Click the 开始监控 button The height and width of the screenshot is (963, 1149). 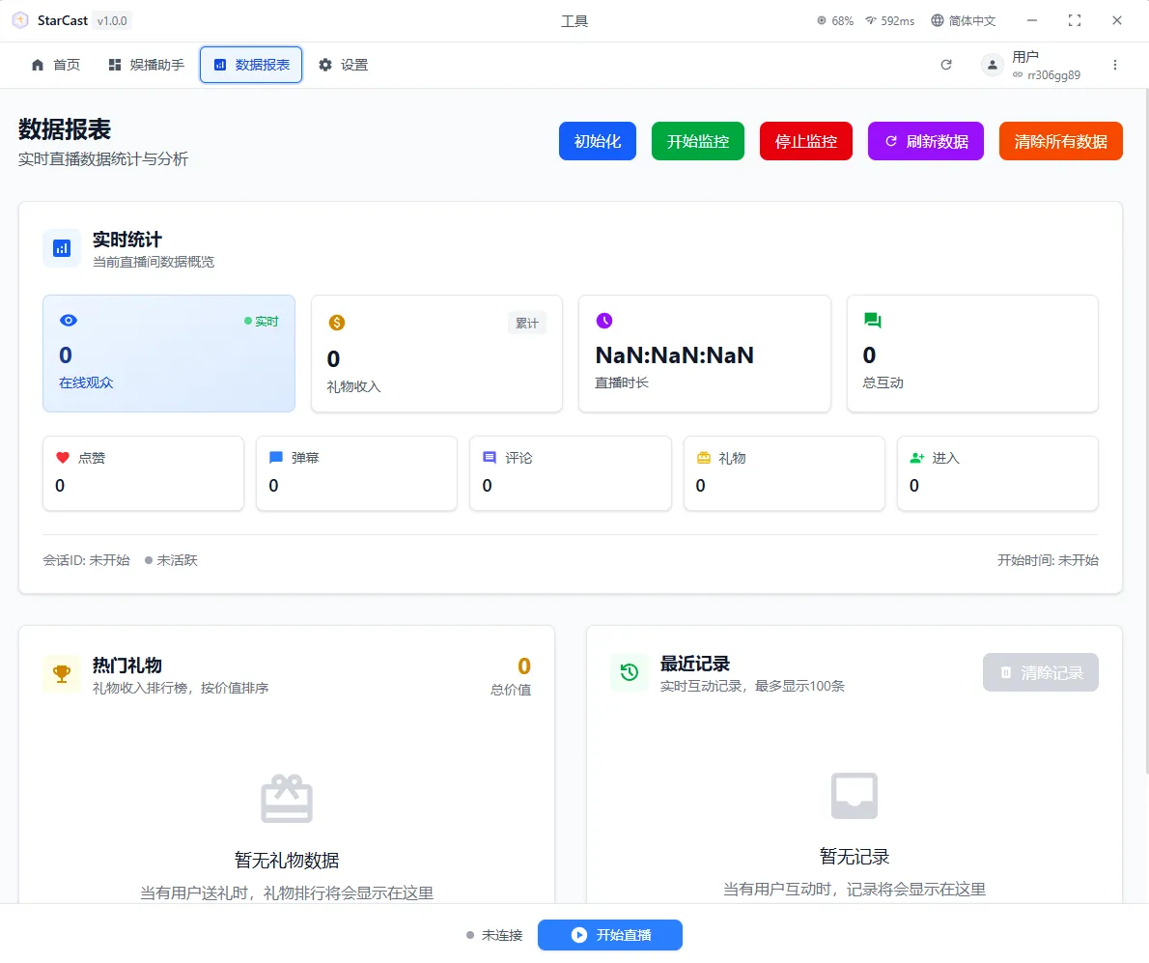697,140
